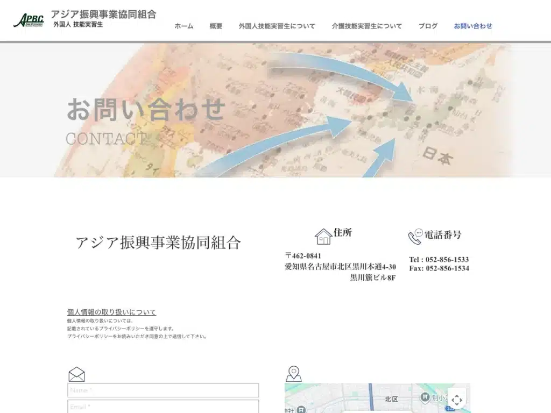Focus the Email input field
This screenshot has height=413, width=551.
click(x=163, y=407)
